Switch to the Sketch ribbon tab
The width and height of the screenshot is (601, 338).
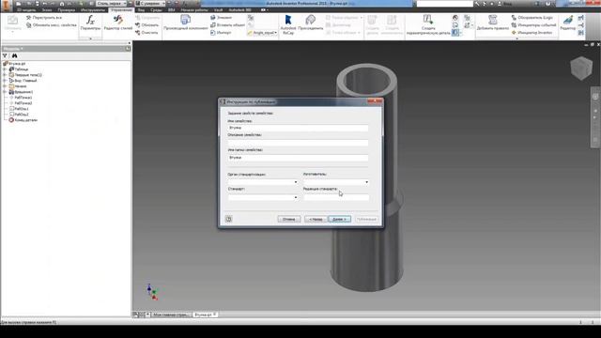point(47,10)
